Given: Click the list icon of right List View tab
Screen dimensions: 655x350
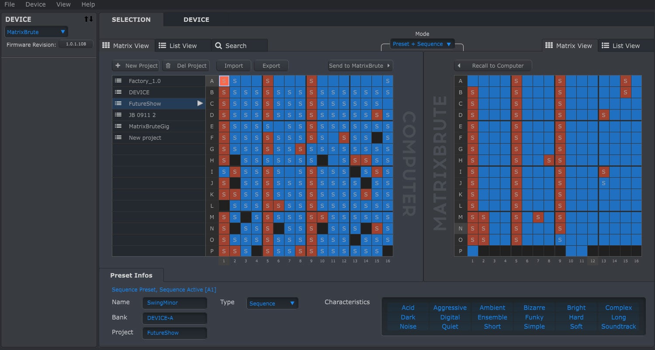Looking at the screenshot, I should pyautogui.click(x=605, y=45).
